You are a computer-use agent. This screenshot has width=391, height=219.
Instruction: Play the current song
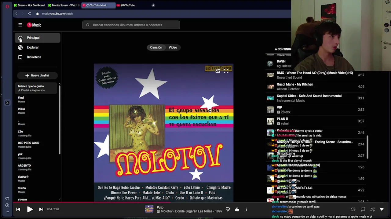click(30, 209)
